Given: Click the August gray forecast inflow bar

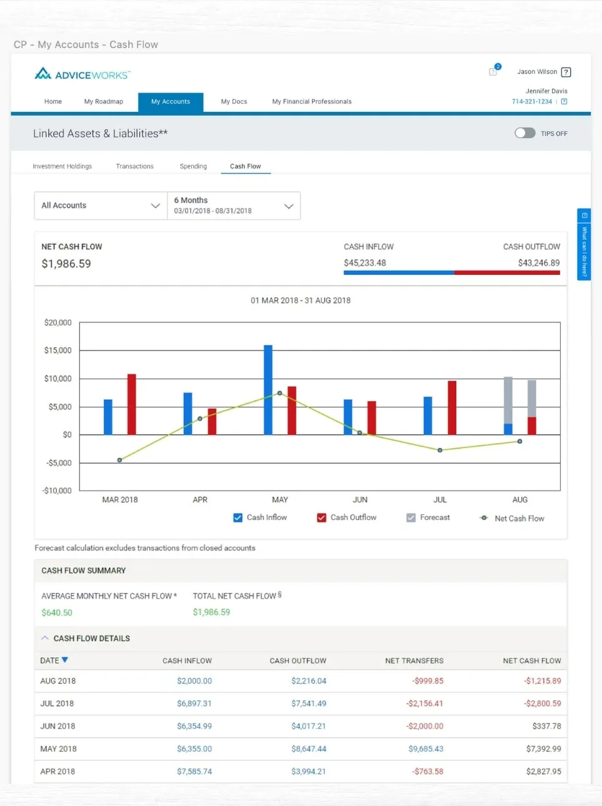Looking at the screenshot, I should (x=508, y=400).
